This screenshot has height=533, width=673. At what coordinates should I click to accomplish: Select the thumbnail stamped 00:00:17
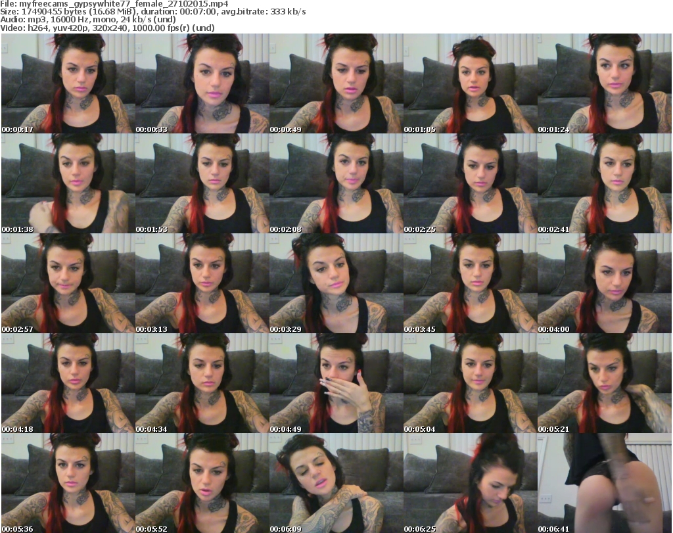[x=68, y=83]
